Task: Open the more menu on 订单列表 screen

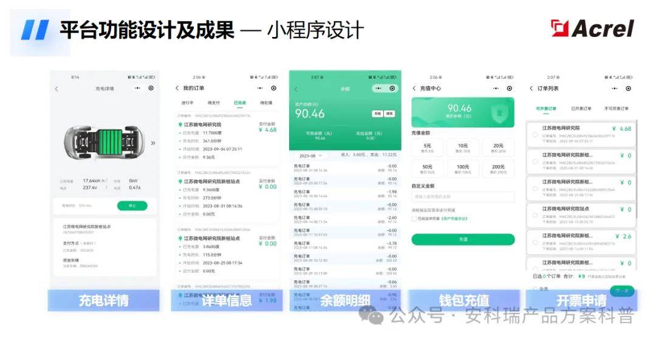Action: click(x=614, y=89)
